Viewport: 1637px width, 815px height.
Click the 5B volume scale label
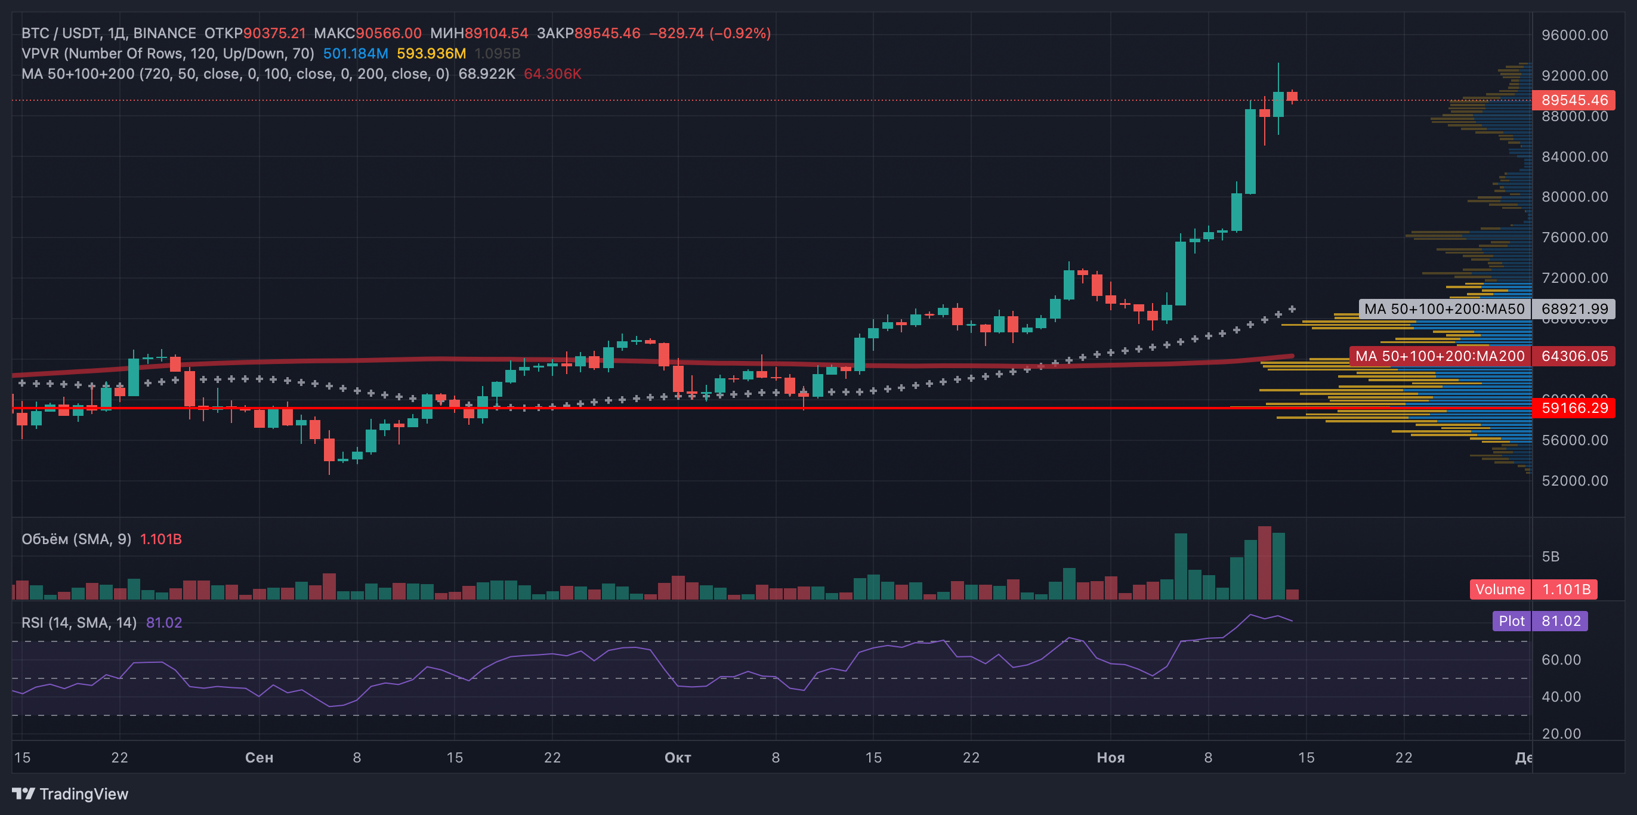(1550, 556)
